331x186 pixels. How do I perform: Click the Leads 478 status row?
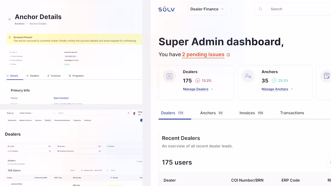29,146
